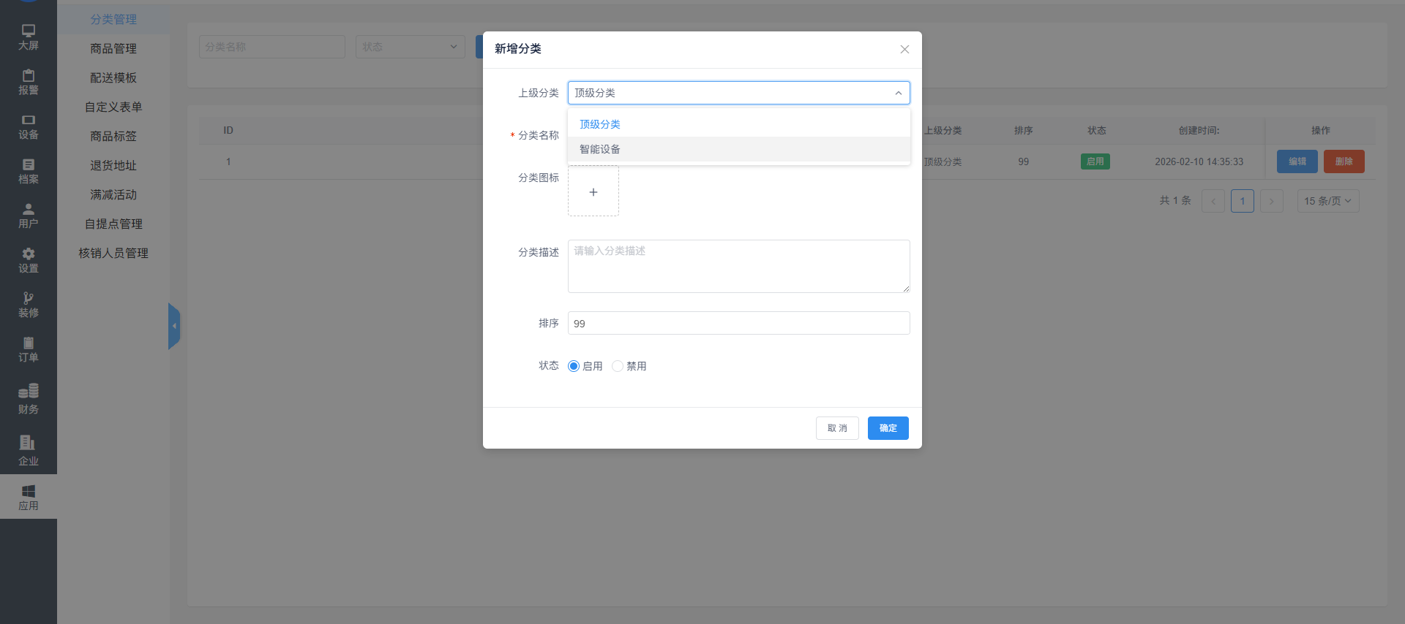Screen dimensions: 1405x624
Task: Click the 共 1 条 total count text
Action: click(x=1175, y=200)
